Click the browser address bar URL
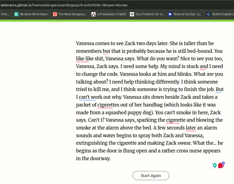The height and width of the screenshot is (184, 234). tap(64, 5)
